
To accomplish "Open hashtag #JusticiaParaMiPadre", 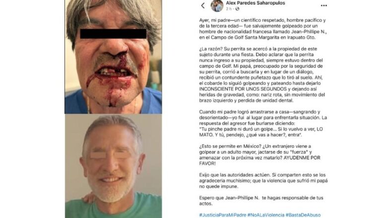I will point(223,215).
